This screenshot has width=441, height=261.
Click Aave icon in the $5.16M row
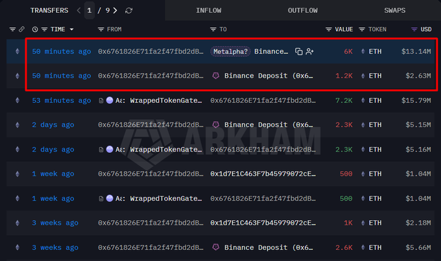(110, 149)
